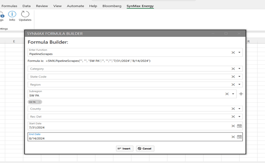The height and width of the screenshot is (163, 265).
Task: Expand the Category dropdown arrow
Action: pos(240,69)
